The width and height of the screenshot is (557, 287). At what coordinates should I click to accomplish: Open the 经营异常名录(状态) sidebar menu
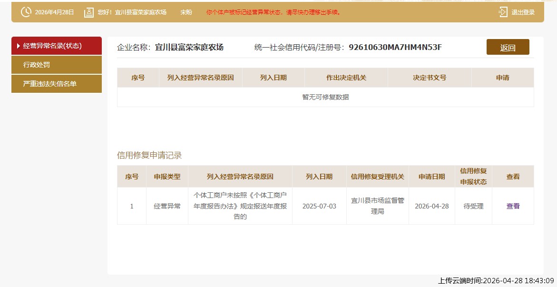[52, 46]
